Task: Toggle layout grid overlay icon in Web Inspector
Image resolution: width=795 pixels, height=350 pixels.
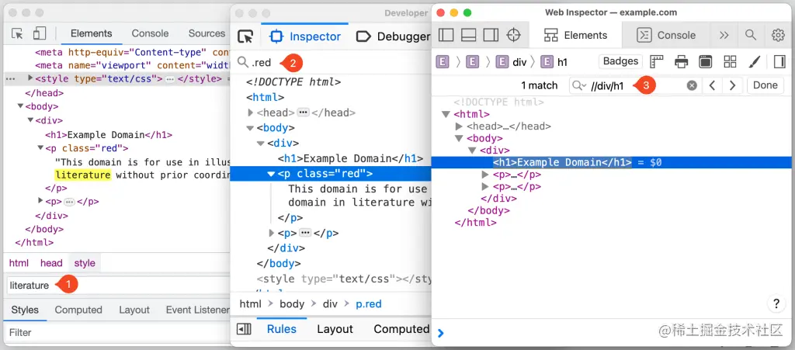Action: (730, 62)
